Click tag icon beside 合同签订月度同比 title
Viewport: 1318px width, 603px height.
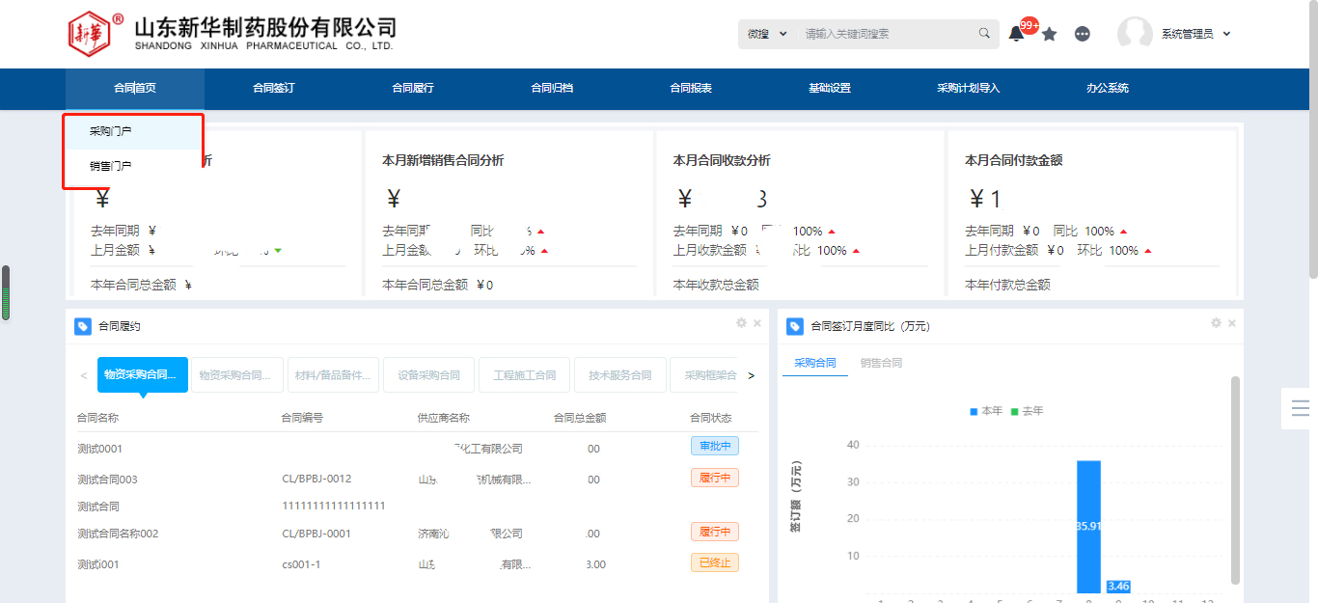pyautogui.click(x=795, y=326)
